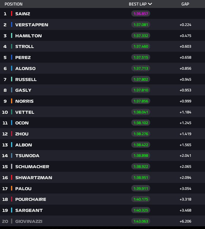Click the GAP column header
Screen dimensions: 205x229
[x=185, y=4]
